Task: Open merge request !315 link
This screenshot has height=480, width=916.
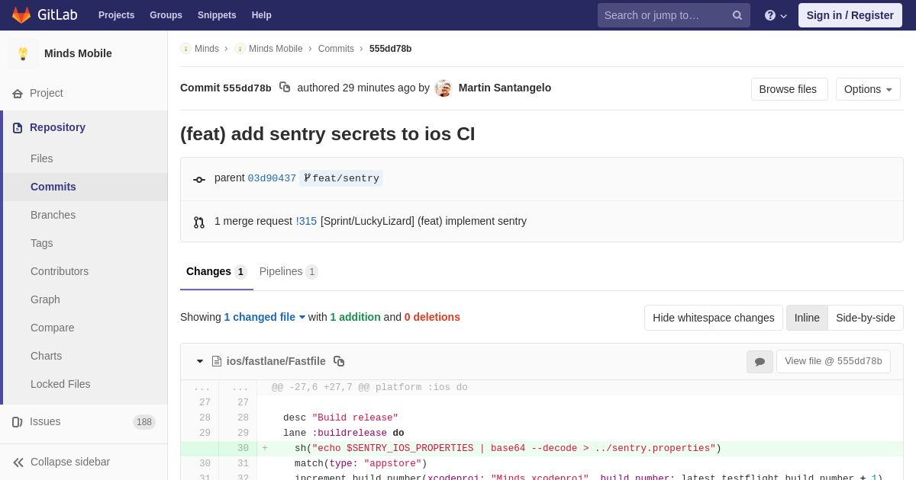Action: click(306, 221)
